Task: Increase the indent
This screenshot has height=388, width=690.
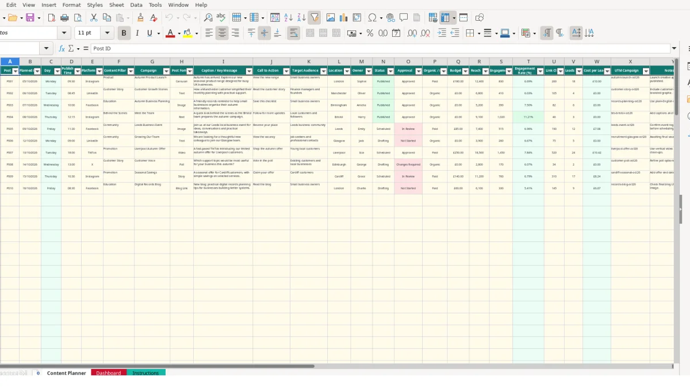Action: pos(442,33)
